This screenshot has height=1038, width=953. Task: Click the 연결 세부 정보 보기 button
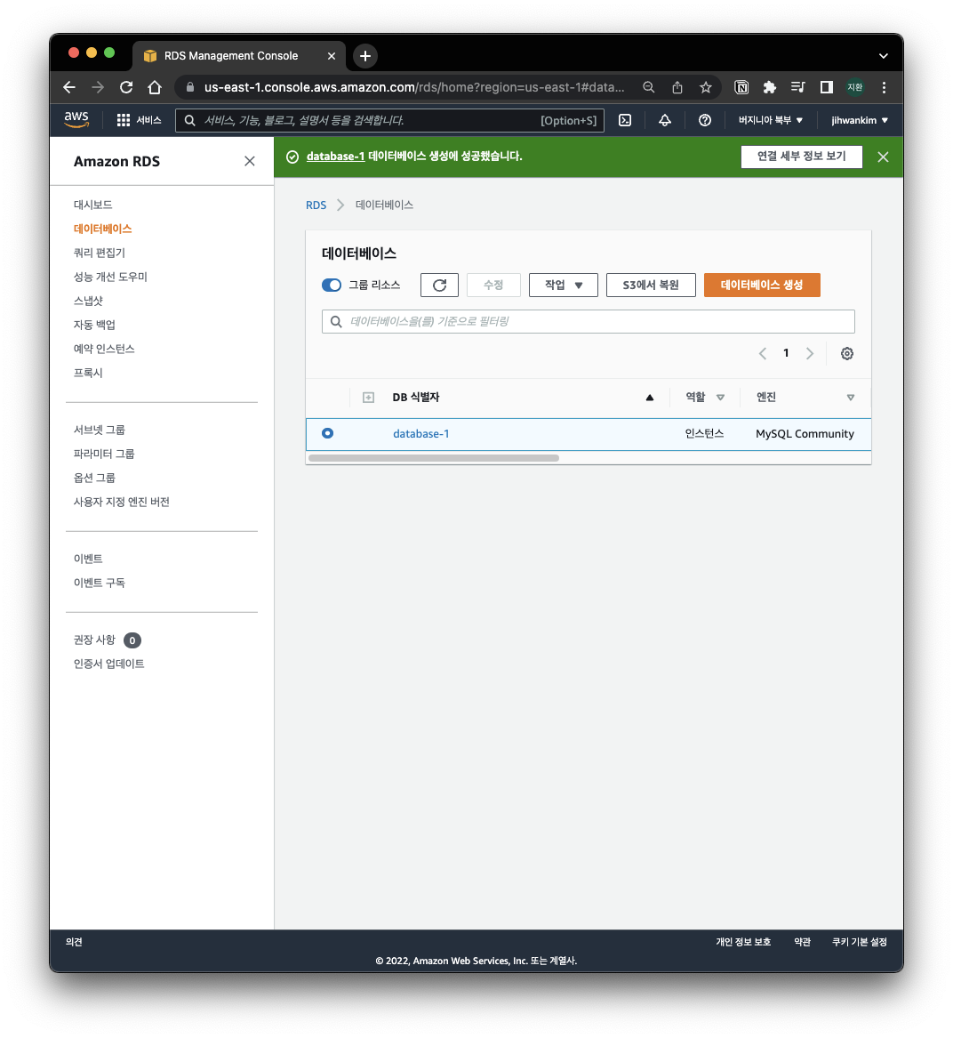click(802, 157)
